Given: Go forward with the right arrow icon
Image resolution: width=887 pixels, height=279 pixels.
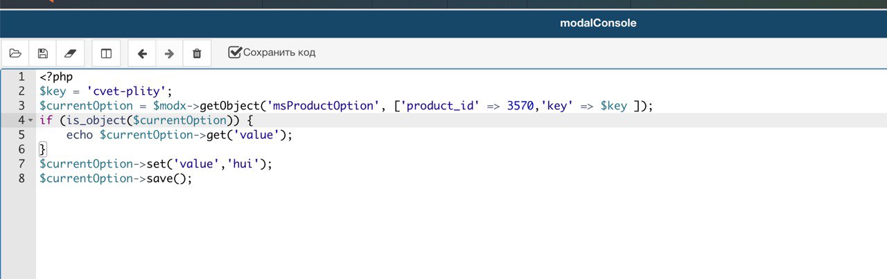Looking at the screenshot, I should [x=169, y=53].
